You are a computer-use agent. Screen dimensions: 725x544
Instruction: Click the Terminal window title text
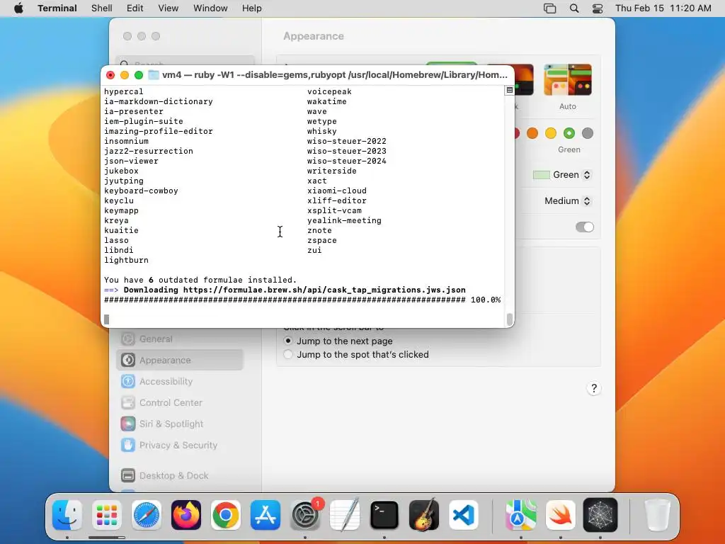[x=335, y=74]
